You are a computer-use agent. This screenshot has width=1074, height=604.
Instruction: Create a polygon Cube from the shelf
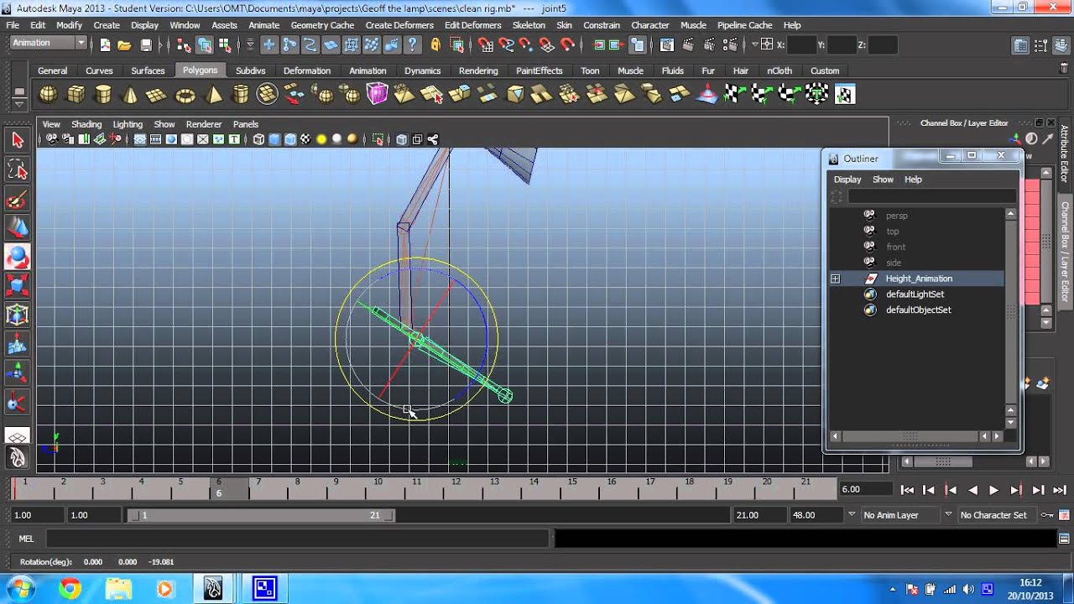click(x=76, y=94)
